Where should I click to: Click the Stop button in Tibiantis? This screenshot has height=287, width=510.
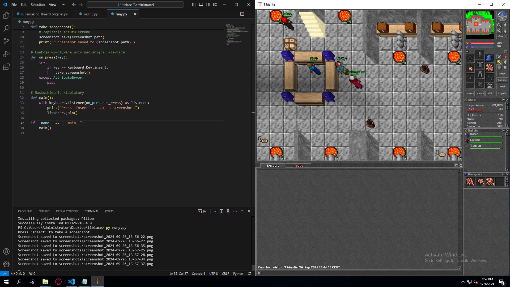point(502,74)
